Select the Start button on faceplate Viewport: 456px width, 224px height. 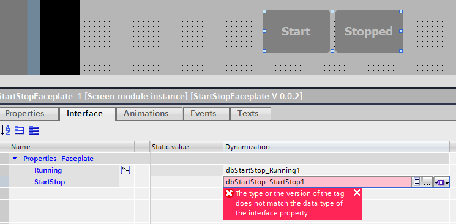click(296, 31)
